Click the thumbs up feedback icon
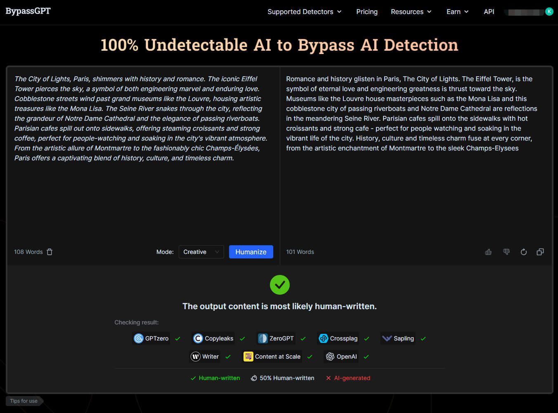Screen dimensions: 558x413 488,252
